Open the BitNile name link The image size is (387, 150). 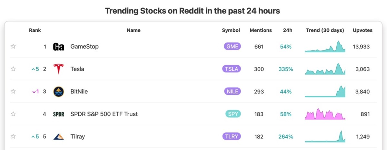(x=79, y=91)
